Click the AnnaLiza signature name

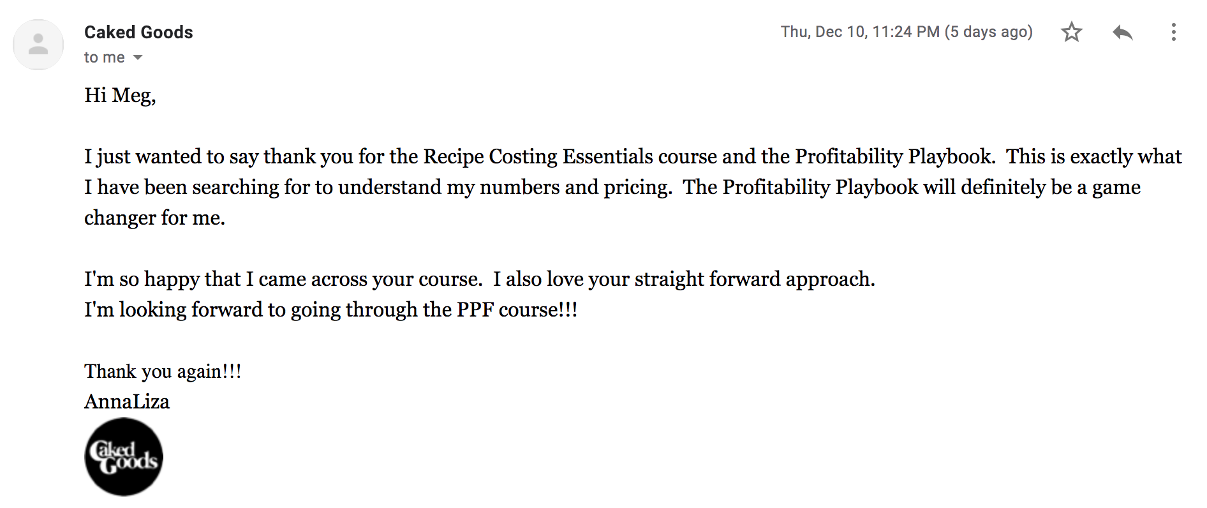(127, 401)
